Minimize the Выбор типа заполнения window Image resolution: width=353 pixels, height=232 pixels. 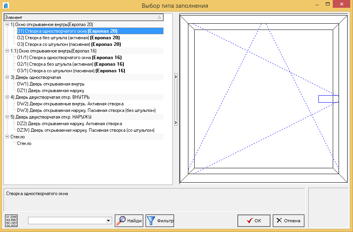coord(317,5)
